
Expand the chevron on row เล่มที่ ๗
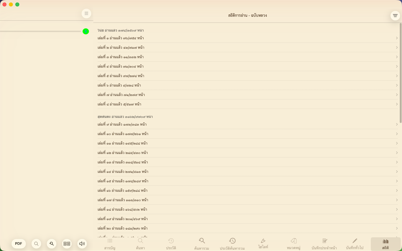397,95
